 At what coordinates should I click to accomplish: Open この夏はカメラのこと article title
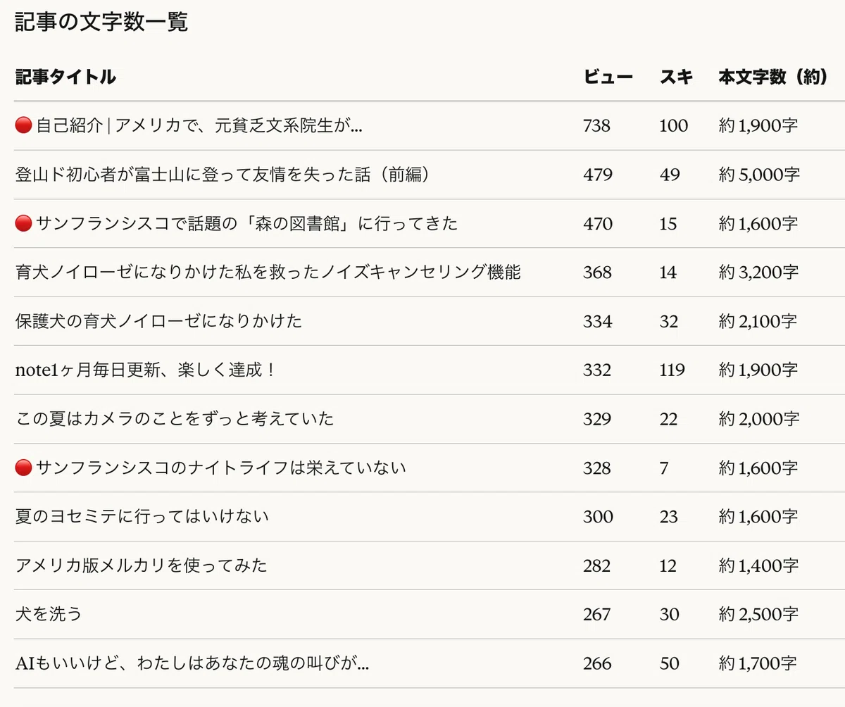[x=175, y=419]
